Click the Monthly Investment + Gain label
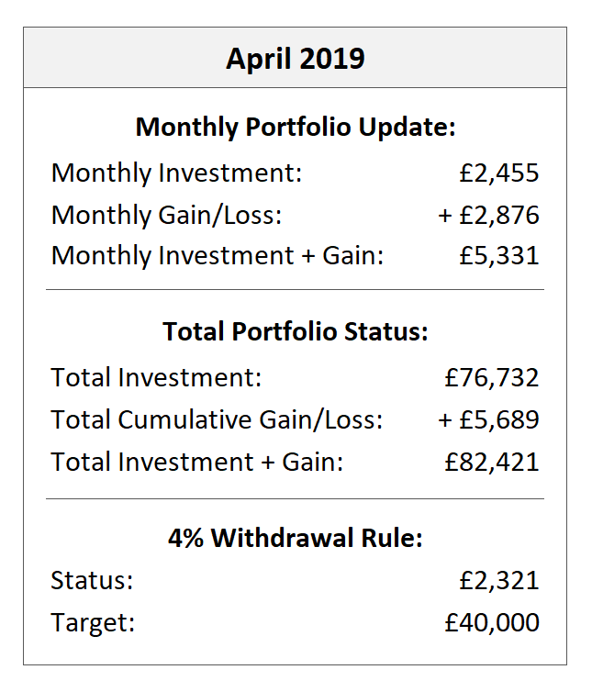Screen dimensions: 592x692 click(x=217, y=255)
